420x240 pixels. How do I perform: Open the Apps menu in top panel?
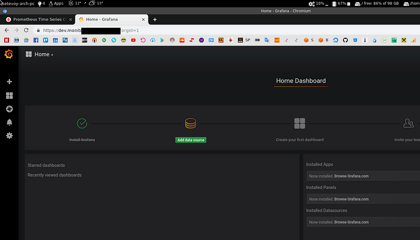56,4
